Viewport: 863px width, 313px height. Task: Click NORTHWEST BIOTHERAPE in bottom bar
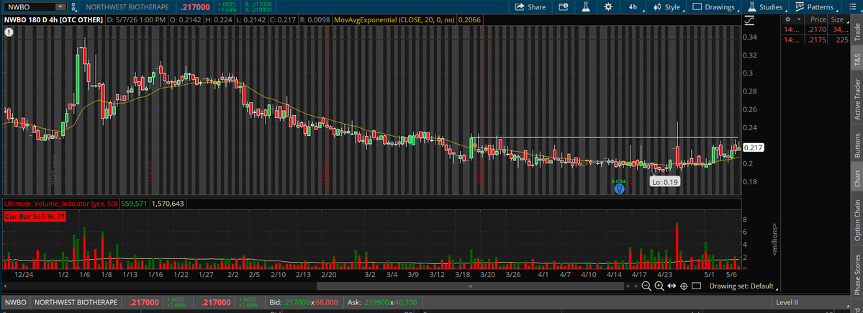click(x=76, y=302)
